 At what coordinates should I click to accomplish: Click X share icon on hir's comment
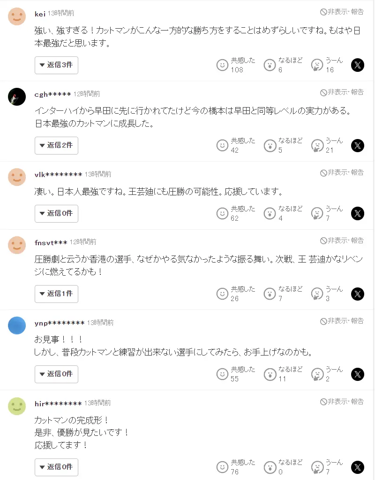point(358,467)
